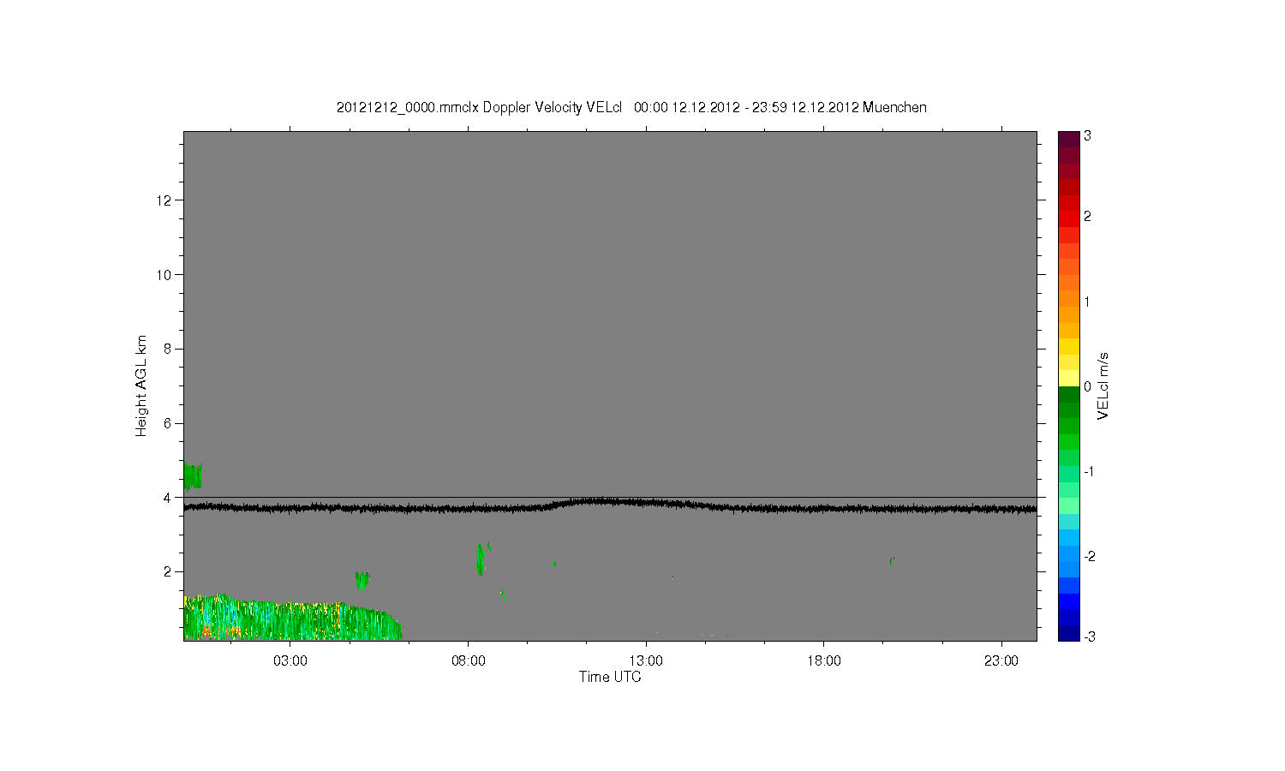Image resolution: width=1285 pixels, height=771 pixels.
Task: Pick the dark maroon top colorbar segment
Action: (x=1068, y=139)
